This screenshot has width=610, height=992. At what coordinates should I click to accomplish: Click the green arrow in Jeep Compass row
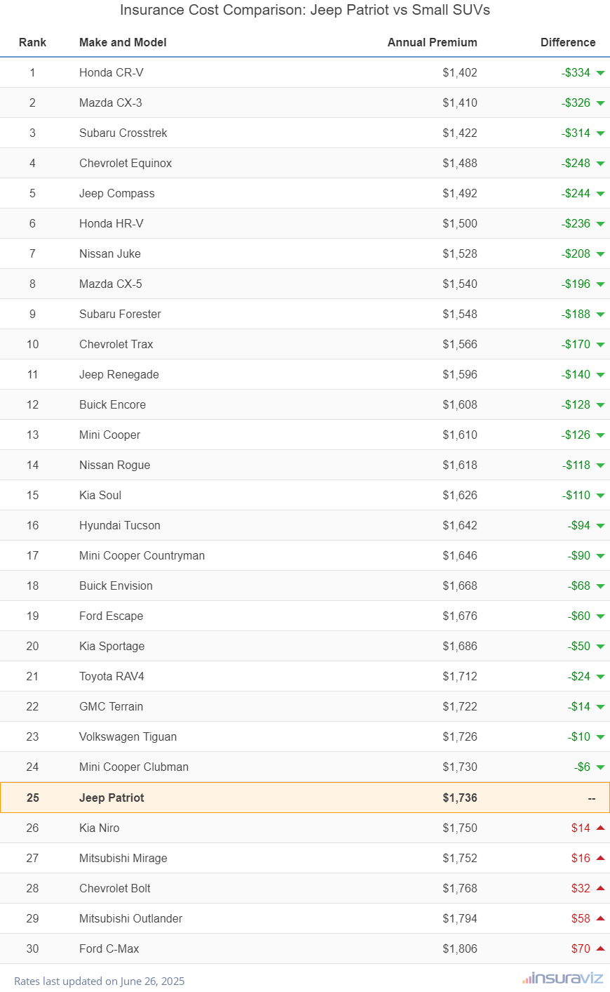tap(600, 194)
